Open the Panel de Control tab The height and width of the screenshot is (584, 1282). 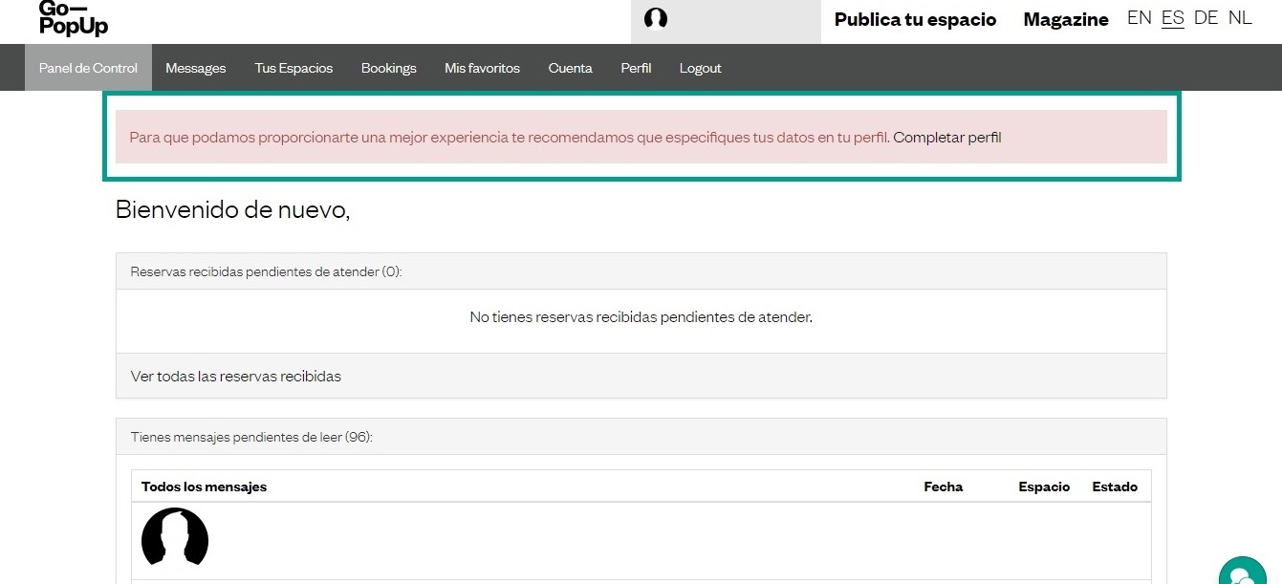(88, 68)
